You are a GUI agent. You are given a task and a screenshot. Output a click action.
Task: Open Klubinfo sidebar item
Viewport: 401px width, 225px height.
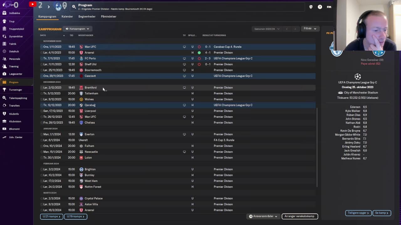point(14,114)
